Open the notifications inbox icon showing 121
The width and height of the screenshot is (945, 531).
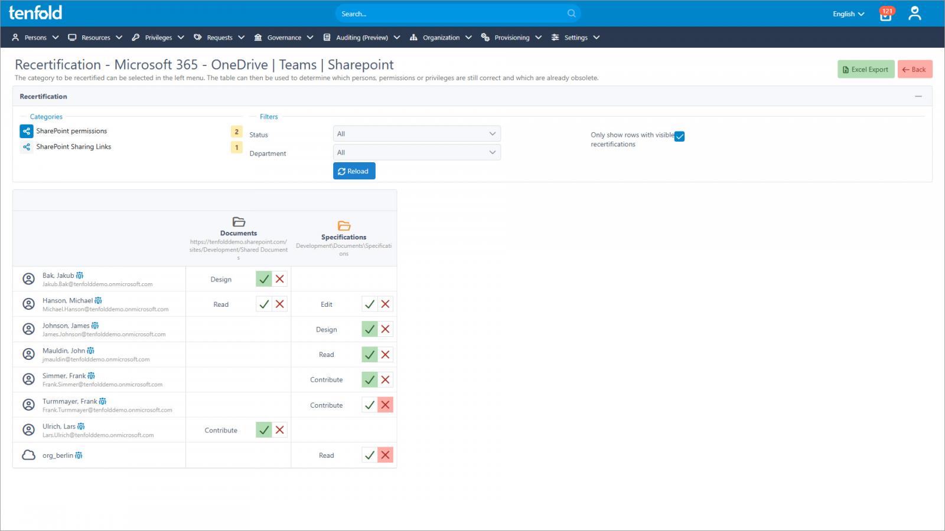(x=886, y=14)
